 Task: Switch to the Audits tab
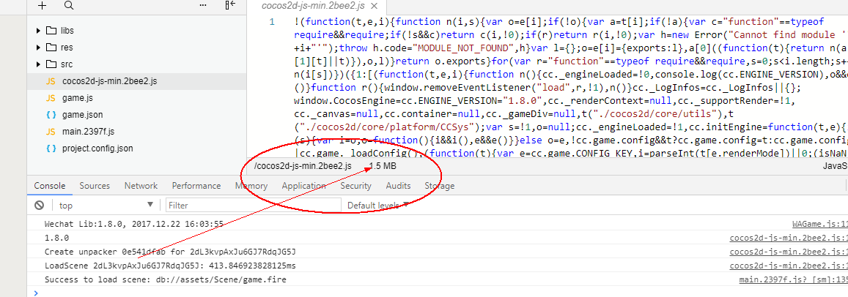tap(398, 185)
